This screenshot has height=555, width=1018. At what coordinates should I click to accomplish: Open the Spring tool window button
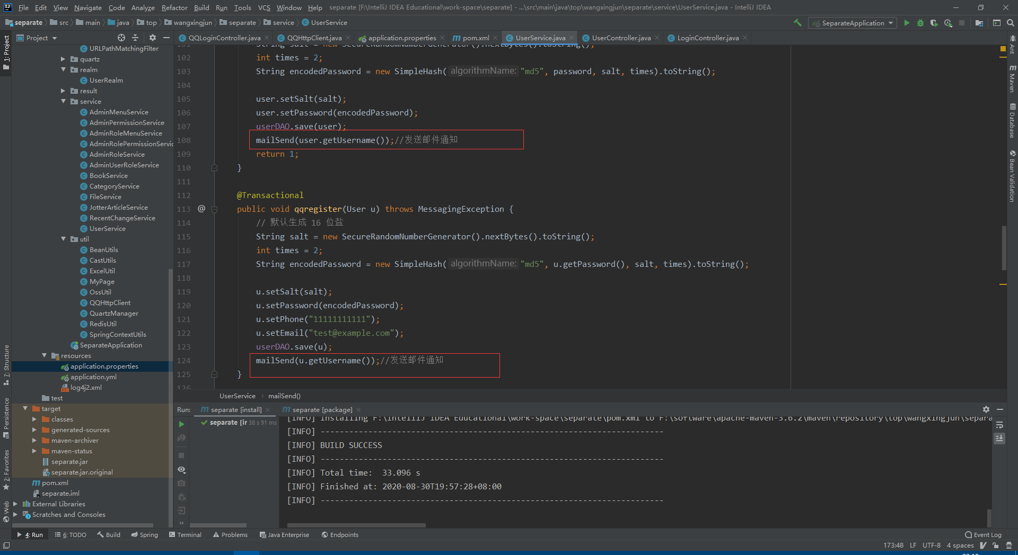[x=144, y=535]
